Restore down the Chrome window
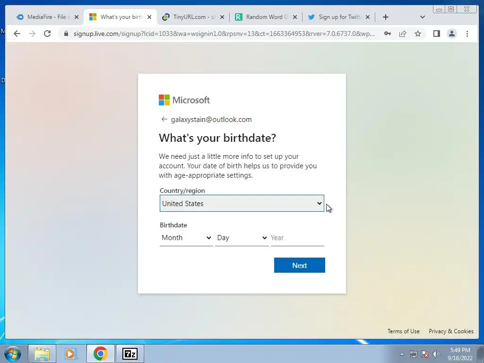The image size is (484, 363). [x=451, y=9]
